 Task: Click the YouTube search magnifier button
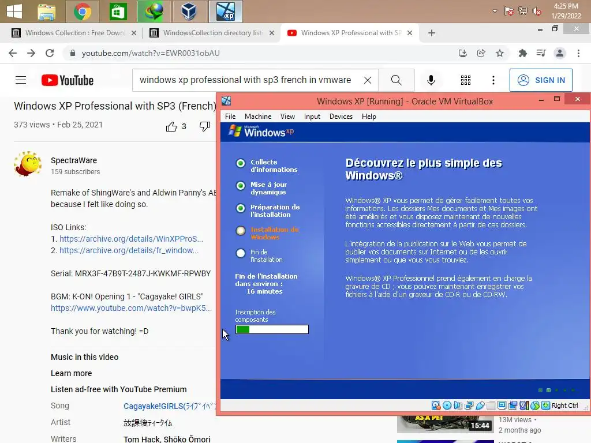pos(396,80)
